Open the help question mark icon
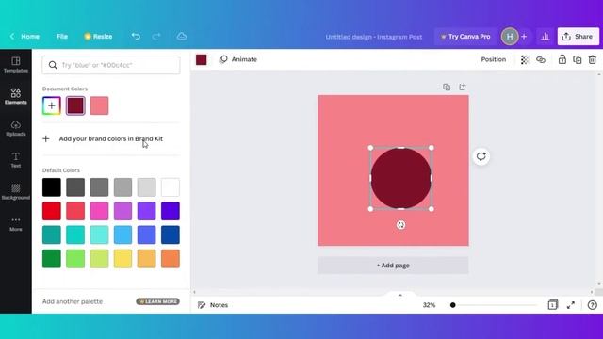Viewport: 603px width, 339px height. (x=593, y=305)
